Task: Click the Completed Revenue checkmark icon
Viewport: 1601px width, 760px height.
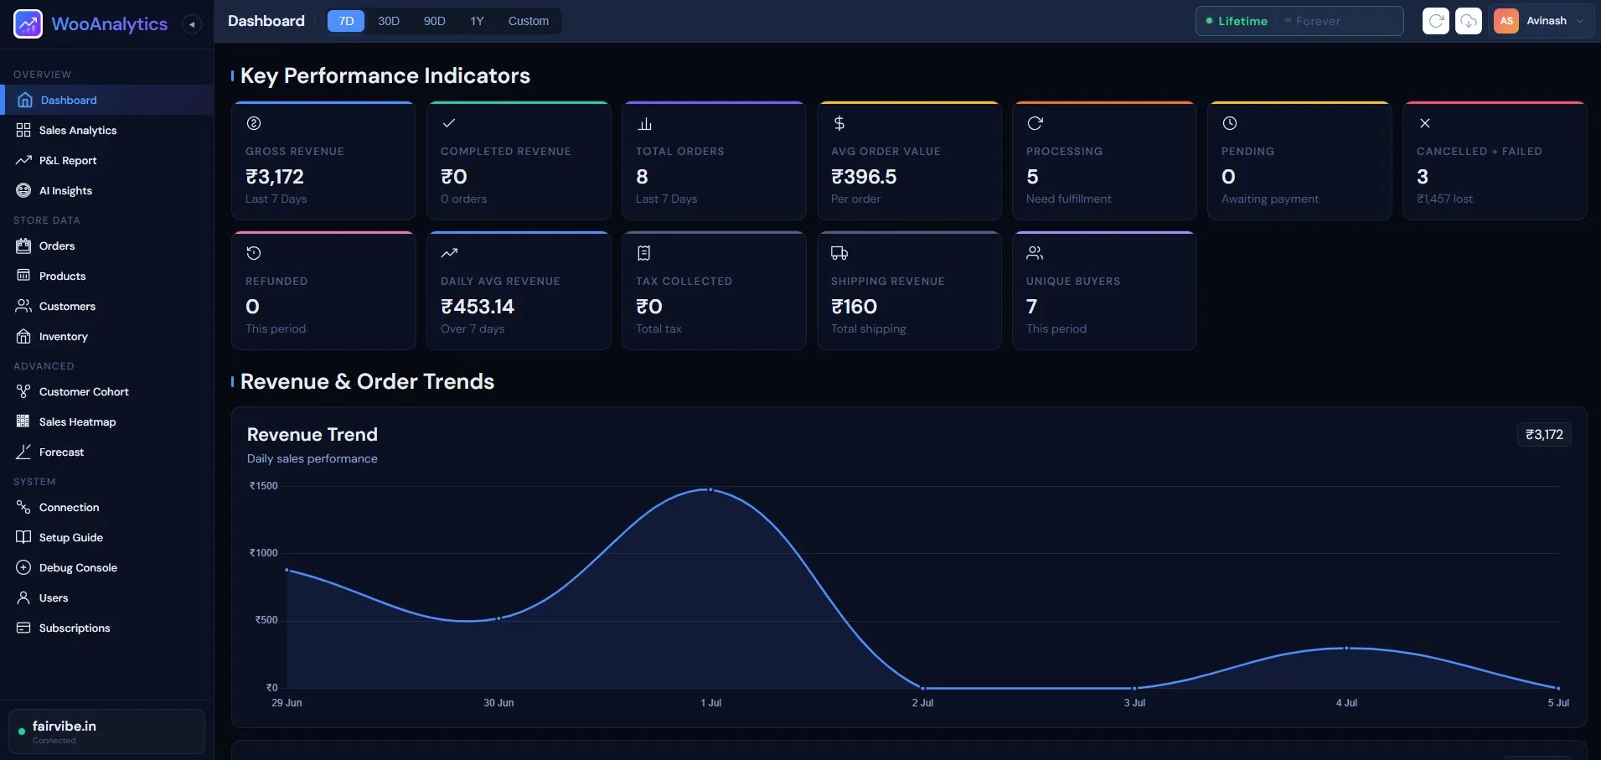Action: point(449,123)
